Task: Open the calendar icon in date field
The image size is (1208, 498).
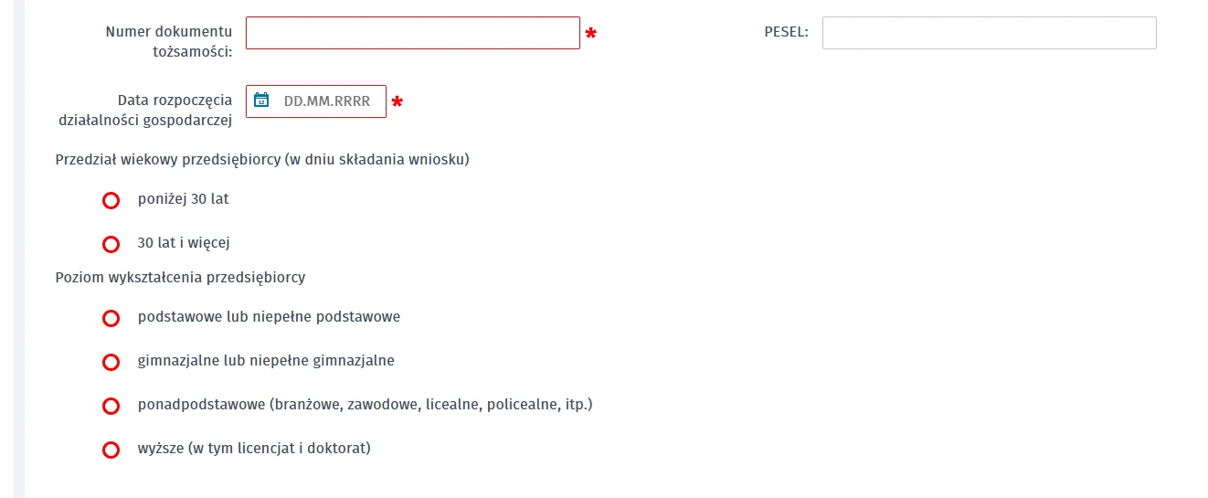Action: click(x=261, y=101)
